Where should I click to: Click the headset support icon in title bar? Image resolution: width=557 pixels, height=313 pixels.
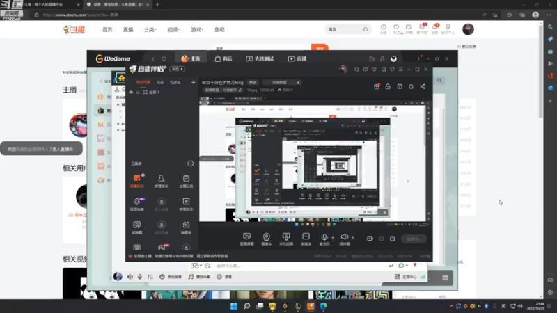(356, 69)
